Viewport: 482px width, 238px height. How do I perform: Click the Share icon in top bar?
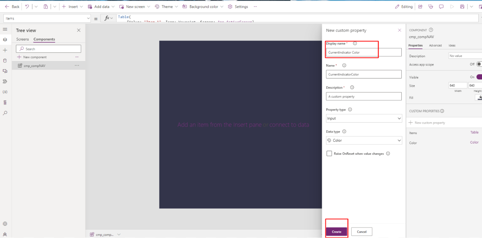(x=421, y=6)
